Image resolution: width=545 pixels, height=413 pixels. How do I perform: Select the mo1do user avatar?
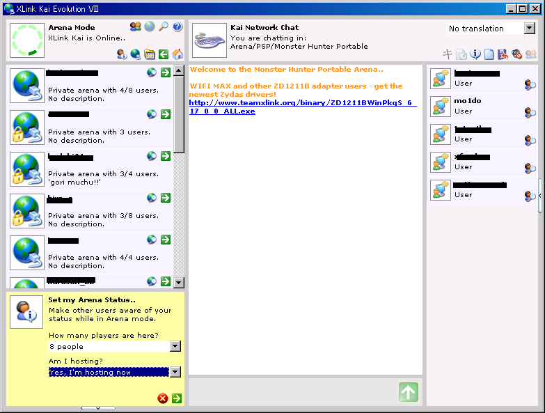441,107
